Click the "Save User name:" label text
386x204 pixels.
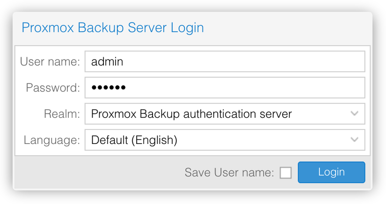[229, 173]
